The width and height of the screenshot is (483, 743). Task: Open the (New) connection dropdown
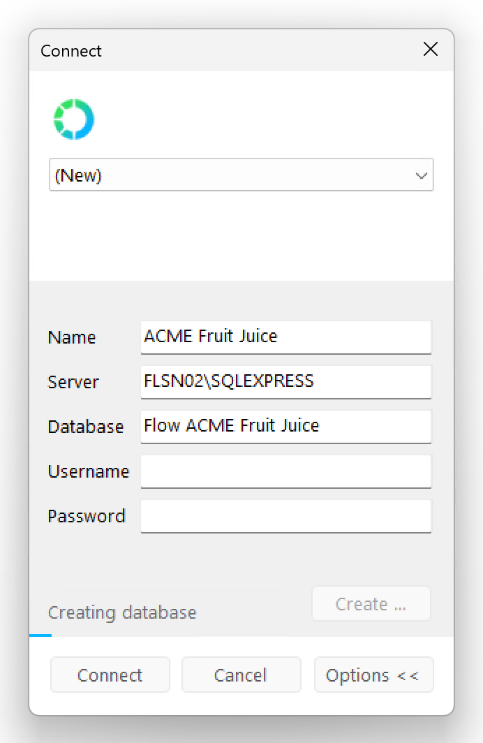click(241, 175)
